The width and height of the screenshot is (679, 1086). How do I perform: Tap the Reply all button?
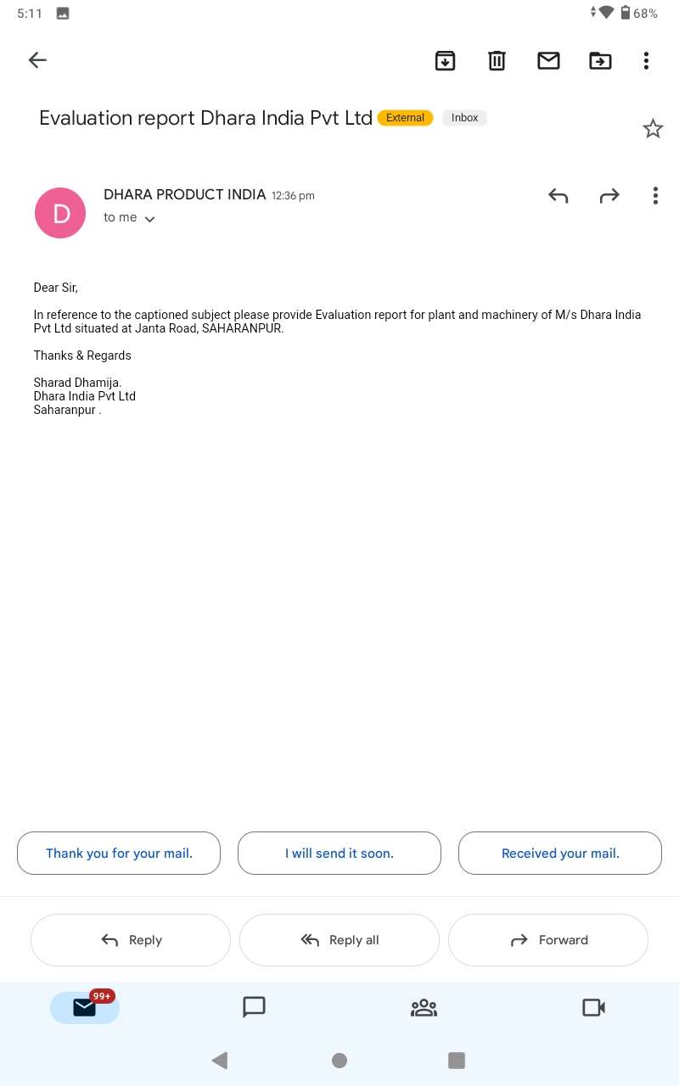339,940
